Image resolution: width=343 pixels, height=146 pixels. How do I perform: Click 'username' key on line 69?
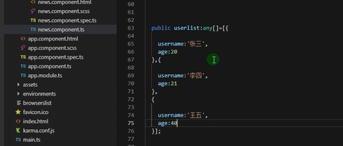point(171,76)
